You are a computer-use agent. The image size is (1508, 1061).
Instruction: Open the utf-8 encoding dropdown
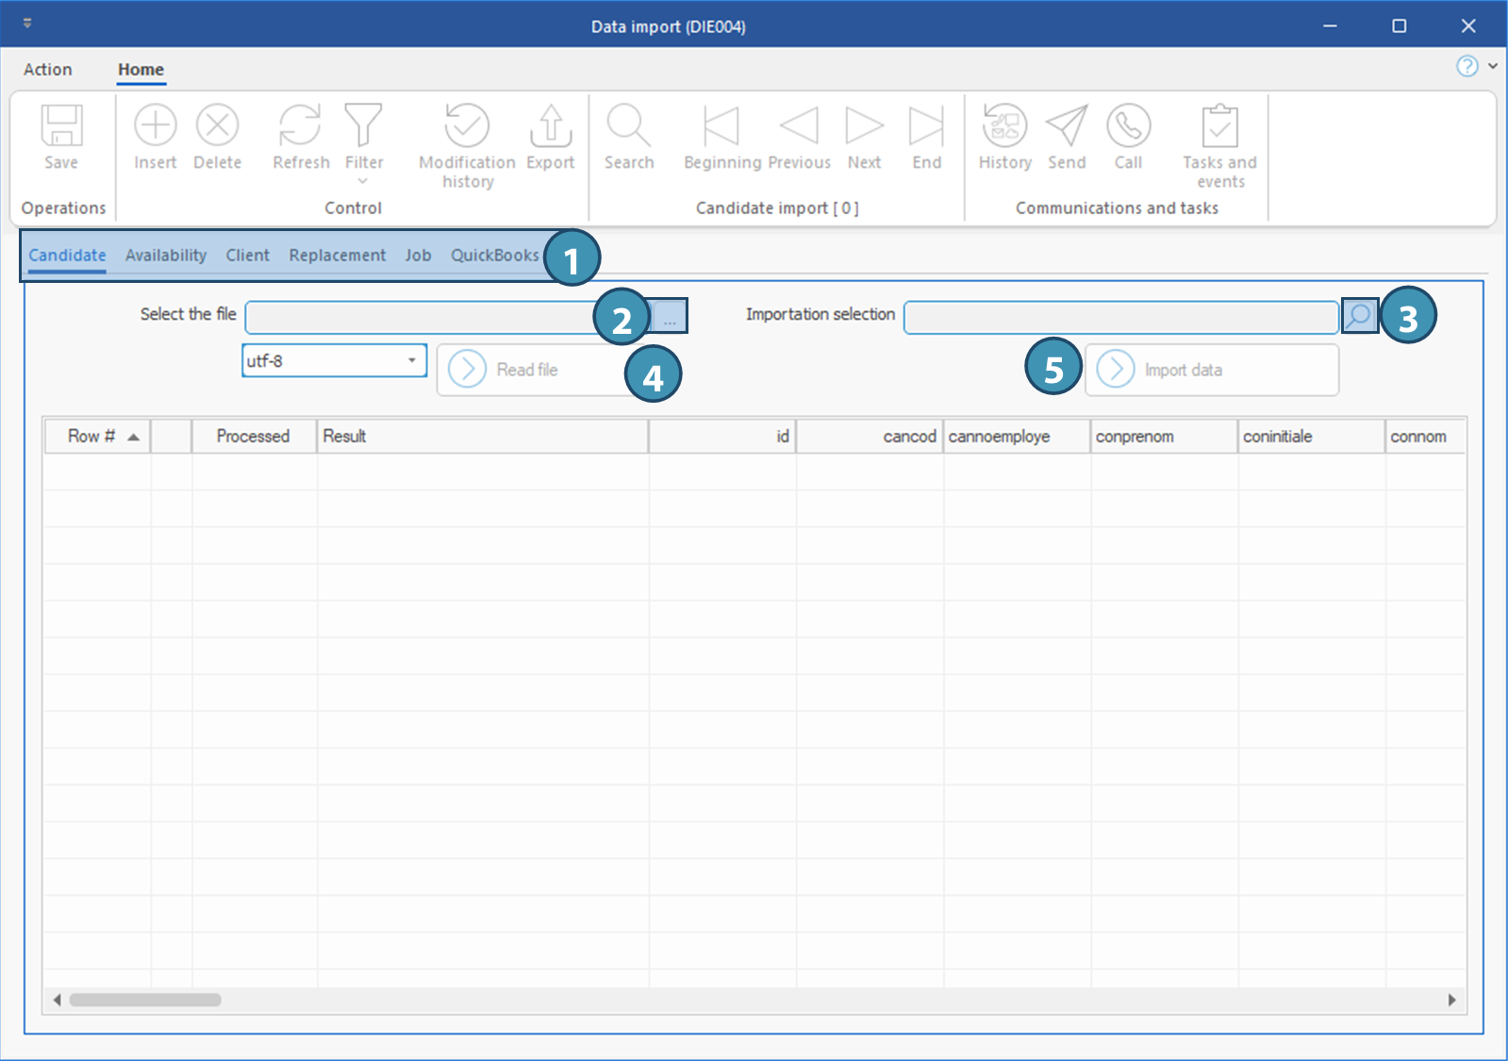coord(411,360)
